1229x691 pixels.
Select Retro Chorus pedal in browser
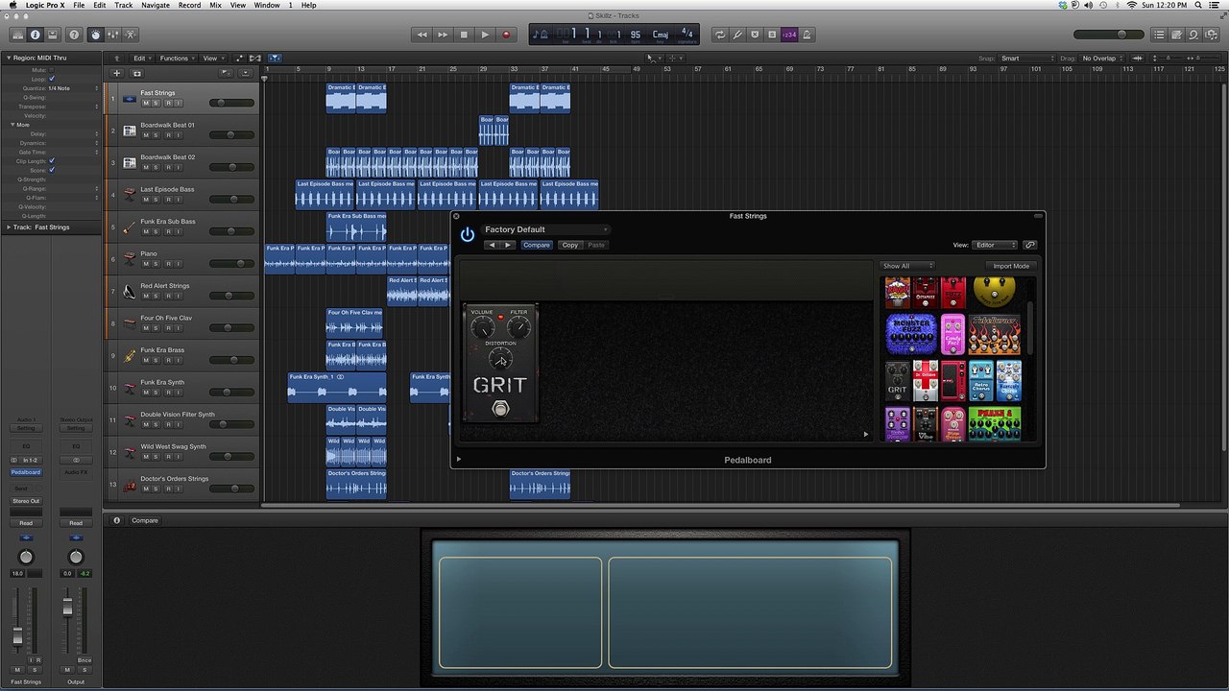pos(981,380)
